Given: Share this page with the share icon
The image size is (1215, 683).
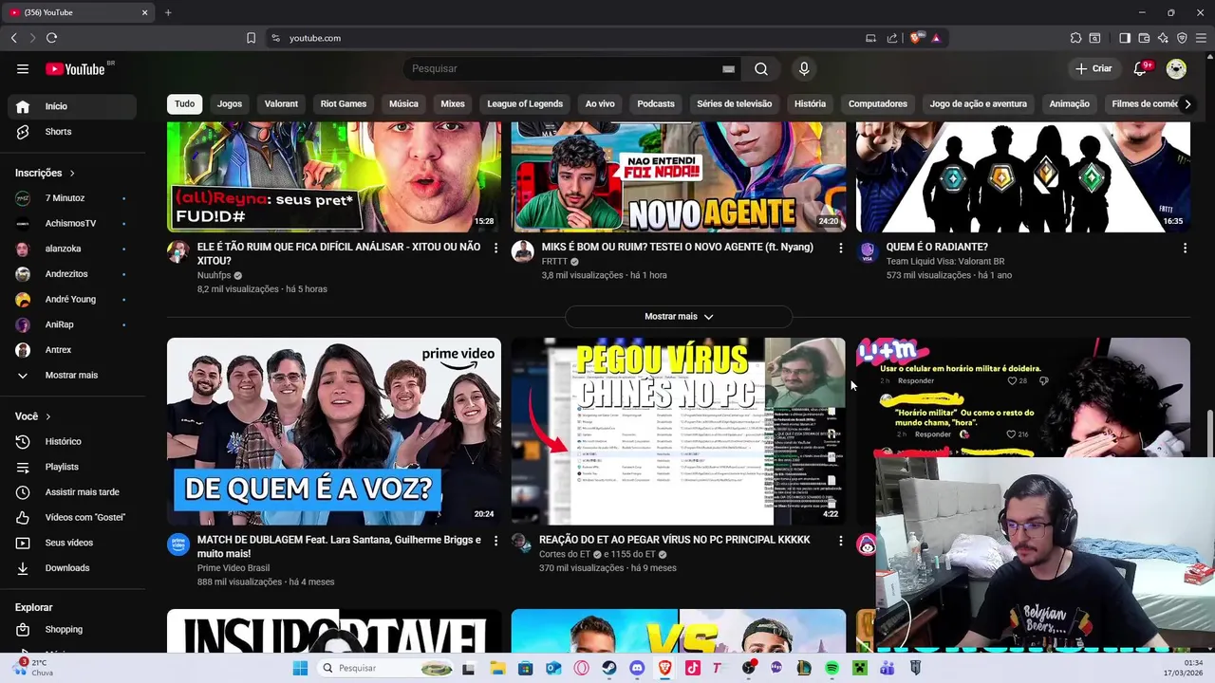Looking at the screenshot, I should tap(892, 38).
